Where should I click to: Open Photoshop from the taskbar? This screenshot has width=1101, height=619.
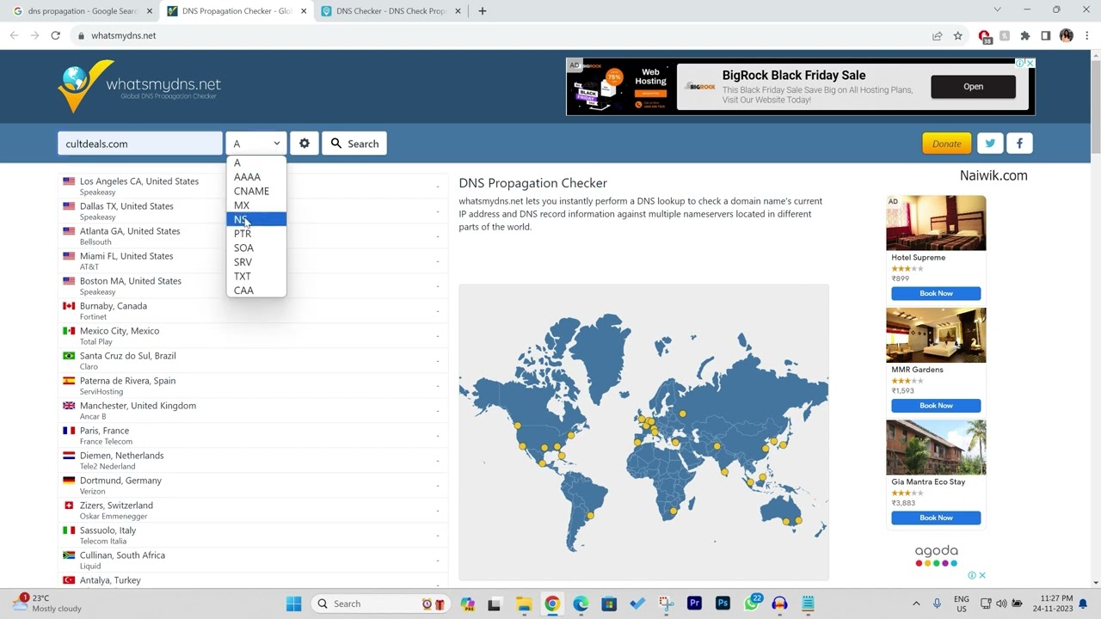(723, 604)
